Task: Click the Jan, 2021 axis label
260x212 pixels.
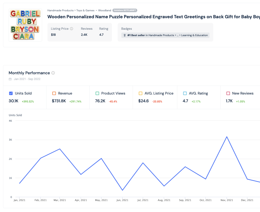Action: click(19, 200)
